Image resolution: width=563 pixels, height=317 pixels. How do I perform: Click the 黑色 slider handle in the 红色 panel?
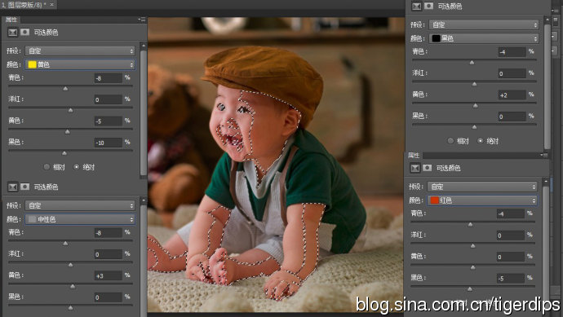click(x=470, y=289)
